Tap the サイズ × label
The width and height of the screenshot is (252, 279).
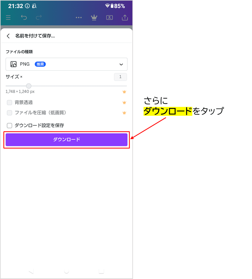[x=14, y=77]
